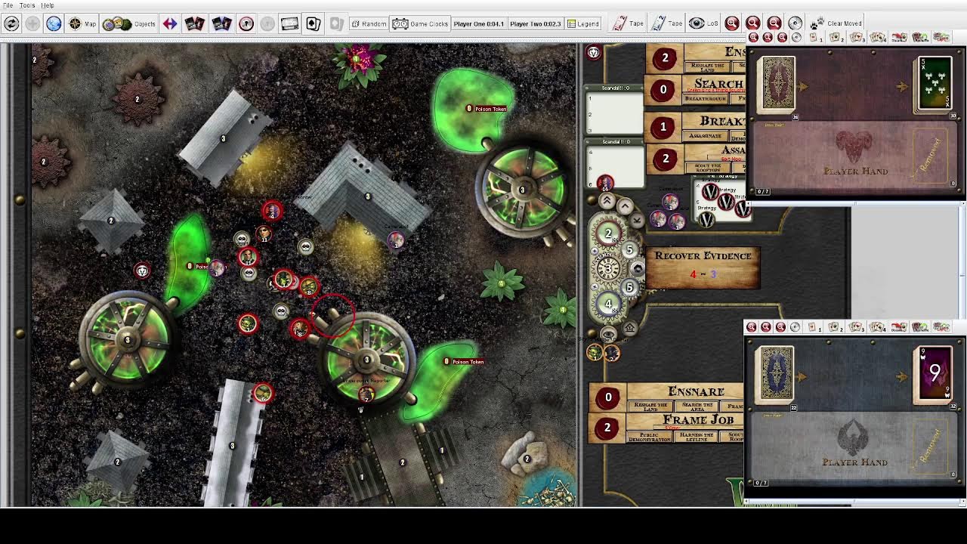Click the spade playing cards icon

[313, 23]
